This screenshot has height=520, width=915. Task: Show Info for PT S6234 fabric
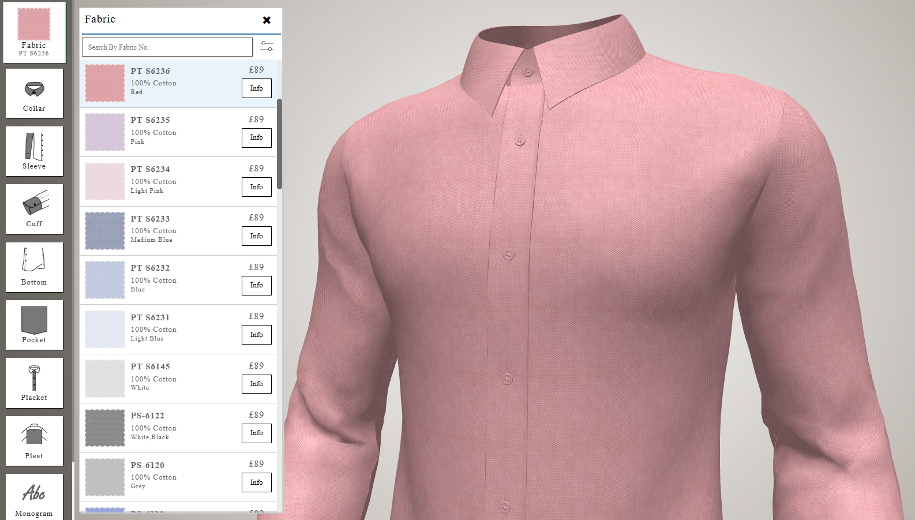(257, 187)
